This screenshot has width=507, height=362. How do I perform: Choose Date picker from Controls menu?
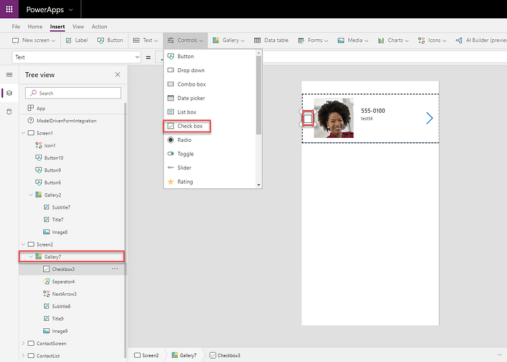[210, 98]
